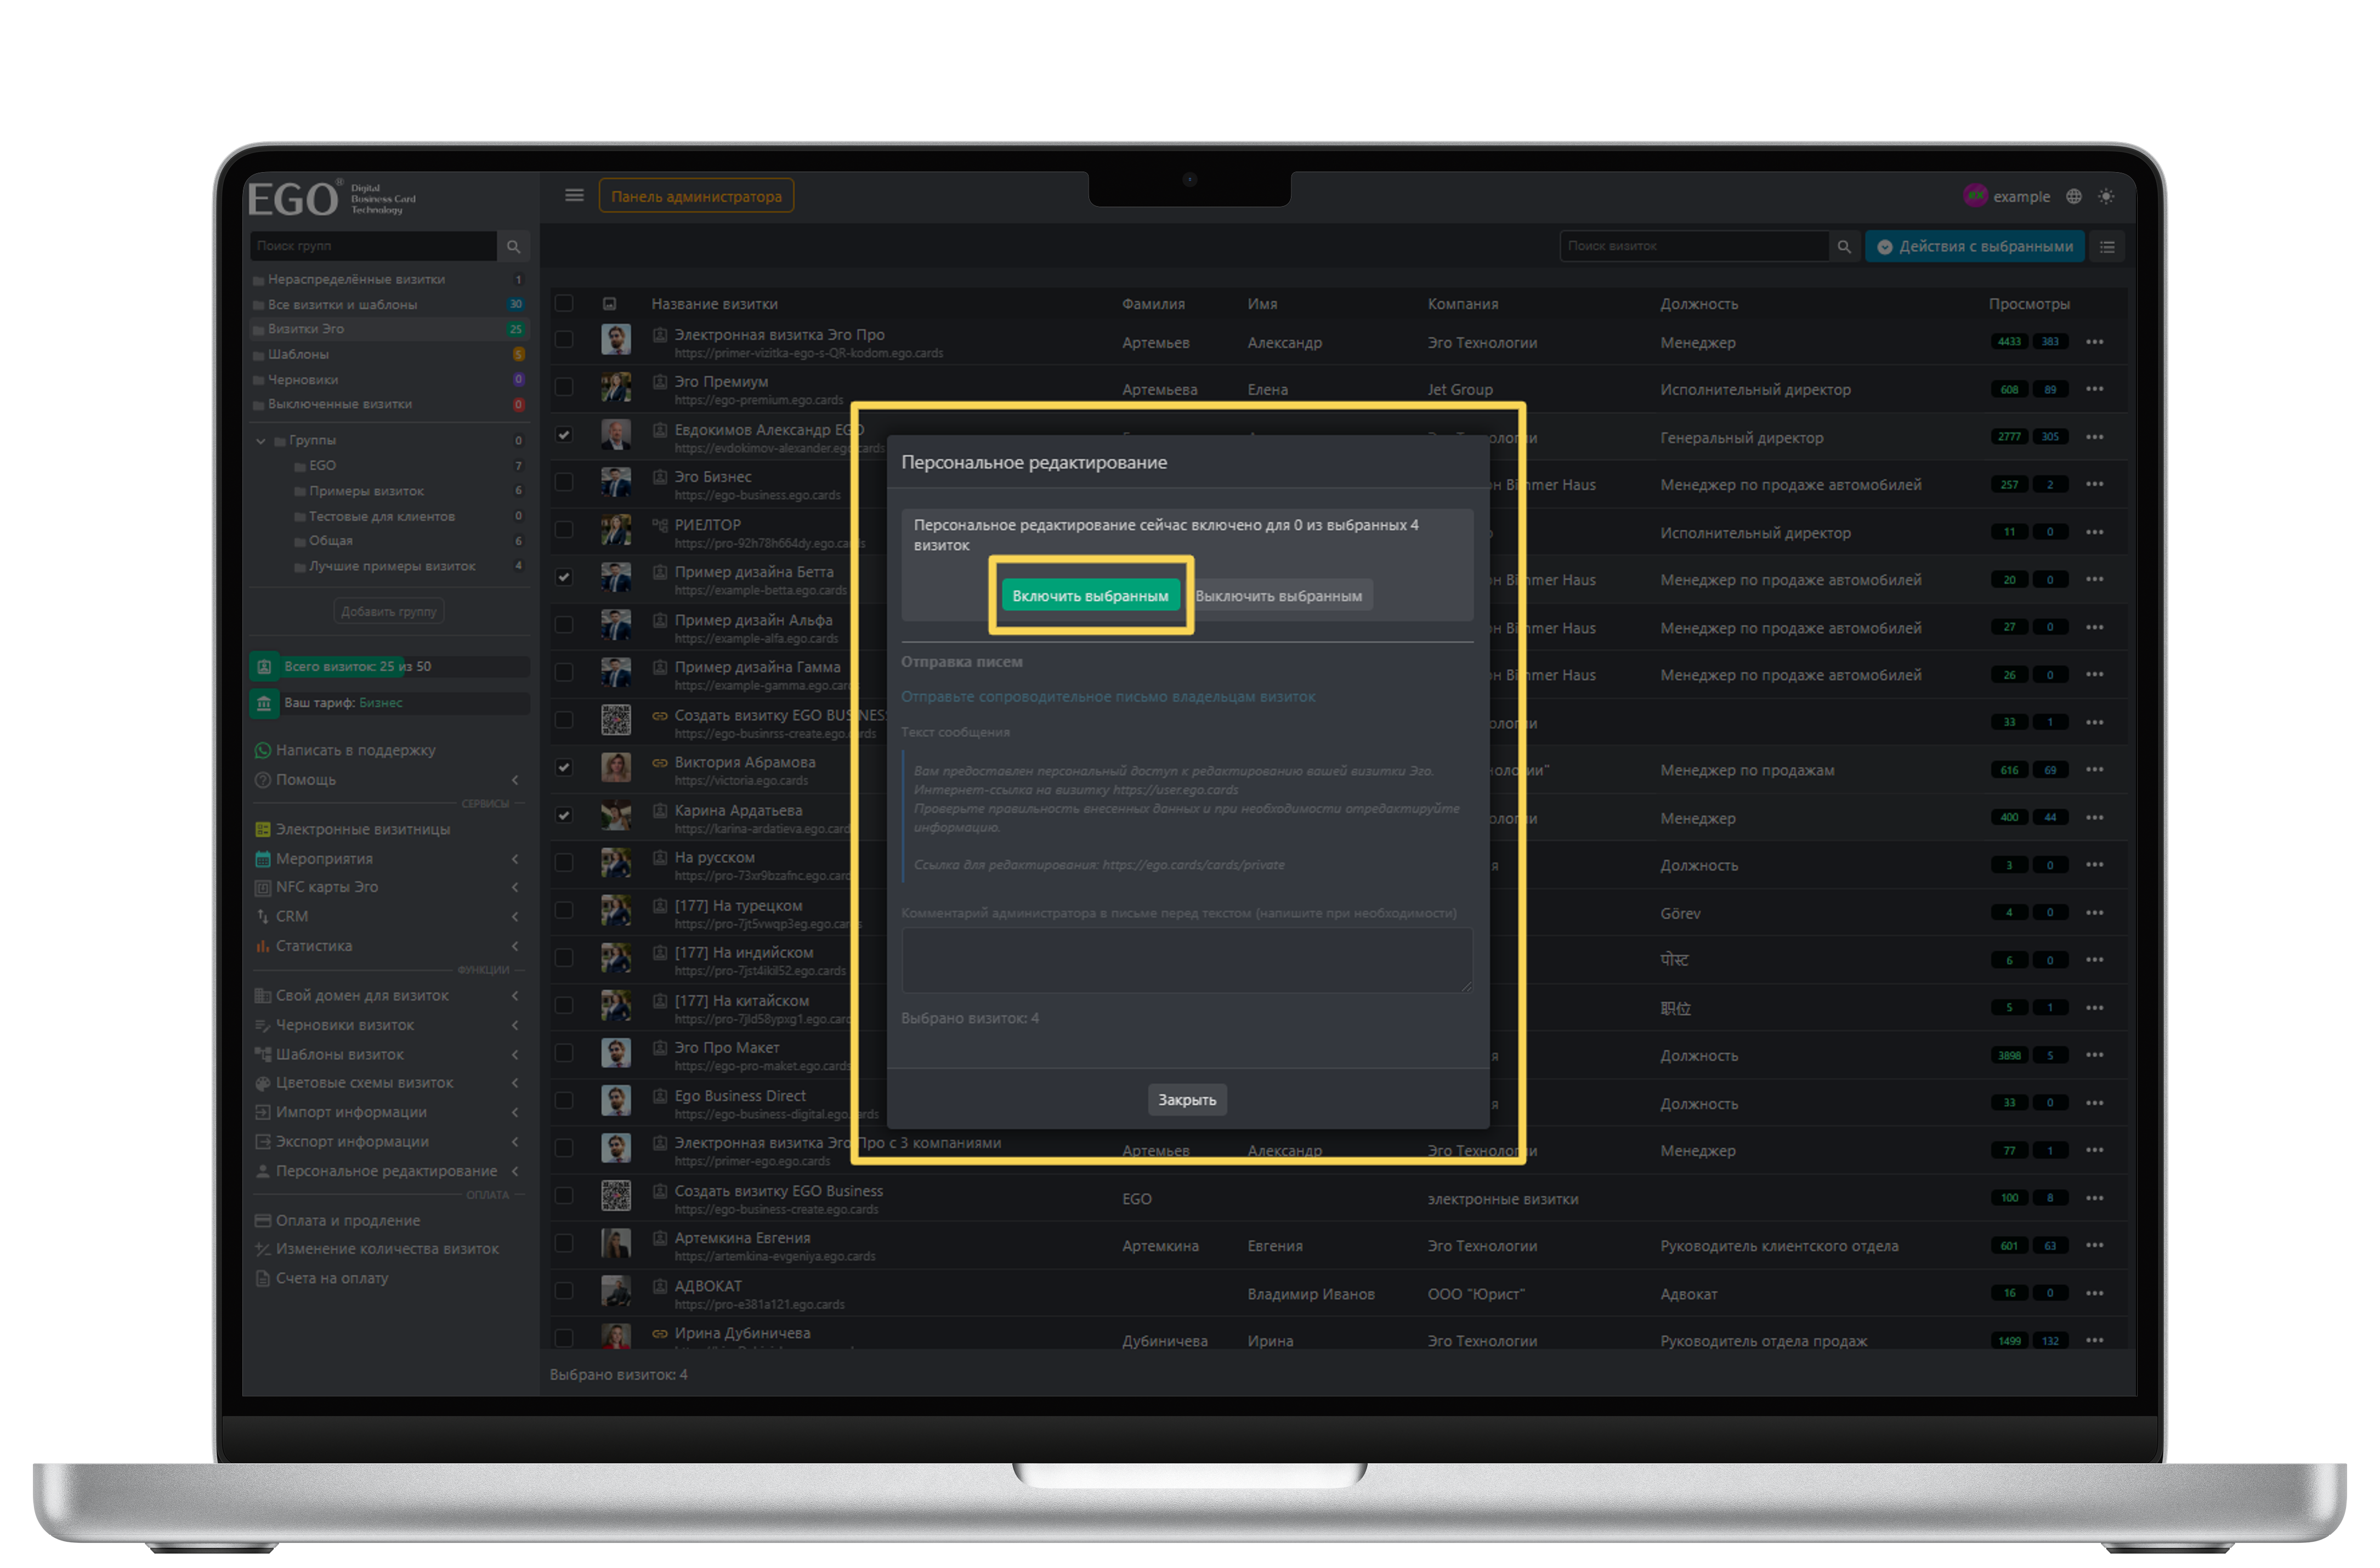This screenshot has height=1568, width=2380.
Task: Expand the Помощь submenu chevron
Action: click(515, 780)
